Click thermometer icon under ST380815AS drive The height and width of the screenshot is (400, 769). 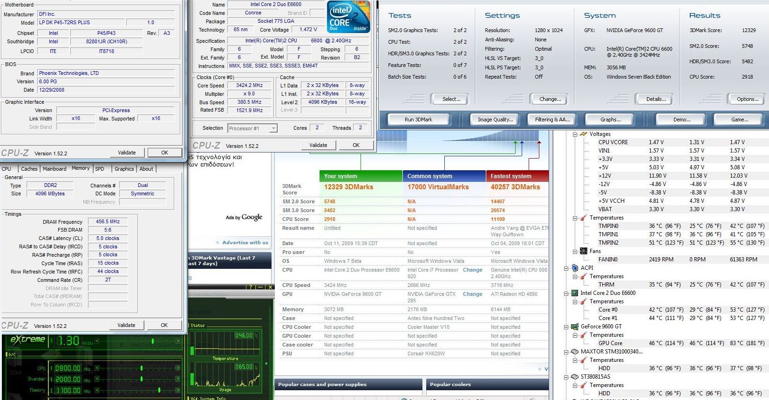(x=584, y=385)
